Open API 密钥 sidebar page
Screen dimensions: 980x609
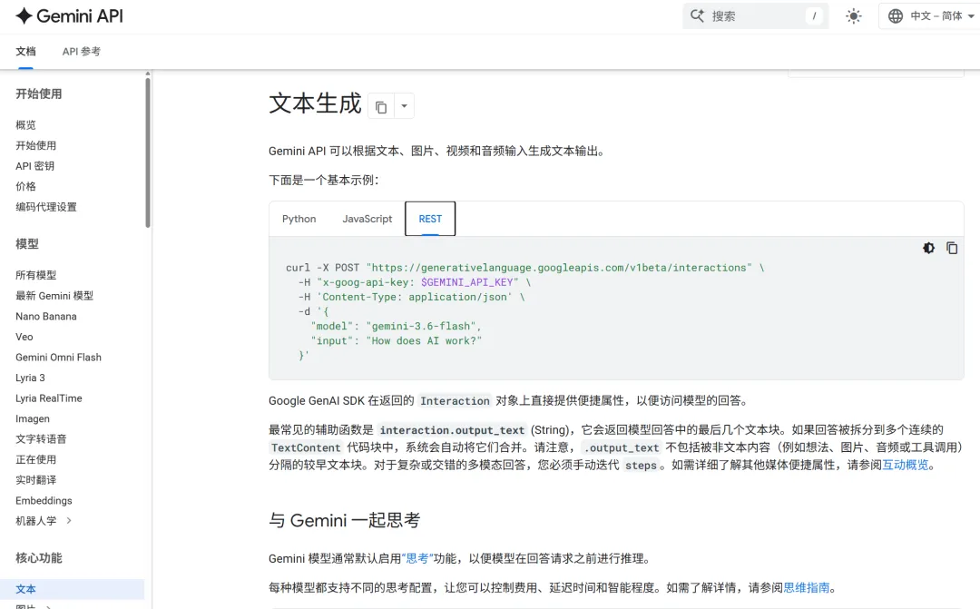click(35, 166)
